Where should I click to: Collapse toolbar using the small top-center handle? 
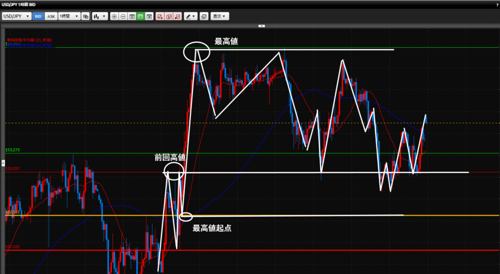(x=262, y=25)
